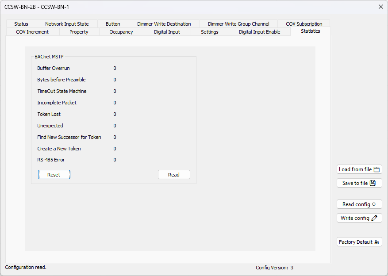388x276 pixels.
Task: Go to Dimmer Write Group Channel tab
Action: click(x=238, y=24)
